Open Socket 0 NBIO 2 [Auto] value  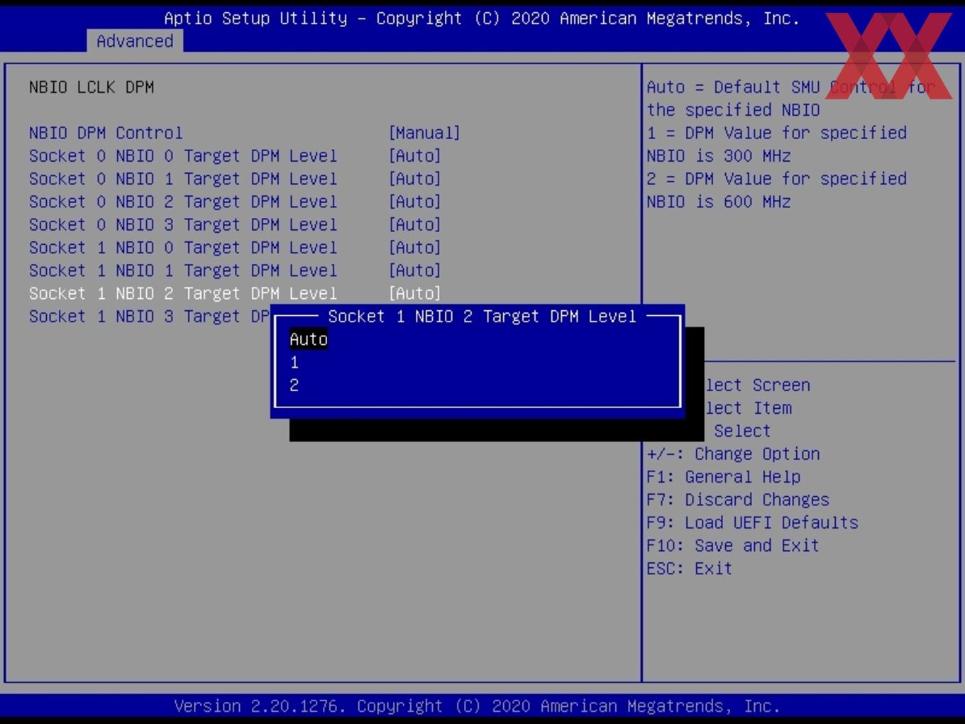coord(414,202)
